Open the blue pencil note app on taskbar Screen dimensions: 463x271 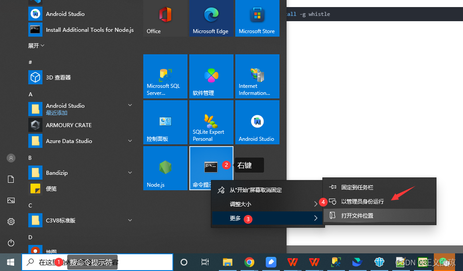pyautogui.click(x=271, y=262)
